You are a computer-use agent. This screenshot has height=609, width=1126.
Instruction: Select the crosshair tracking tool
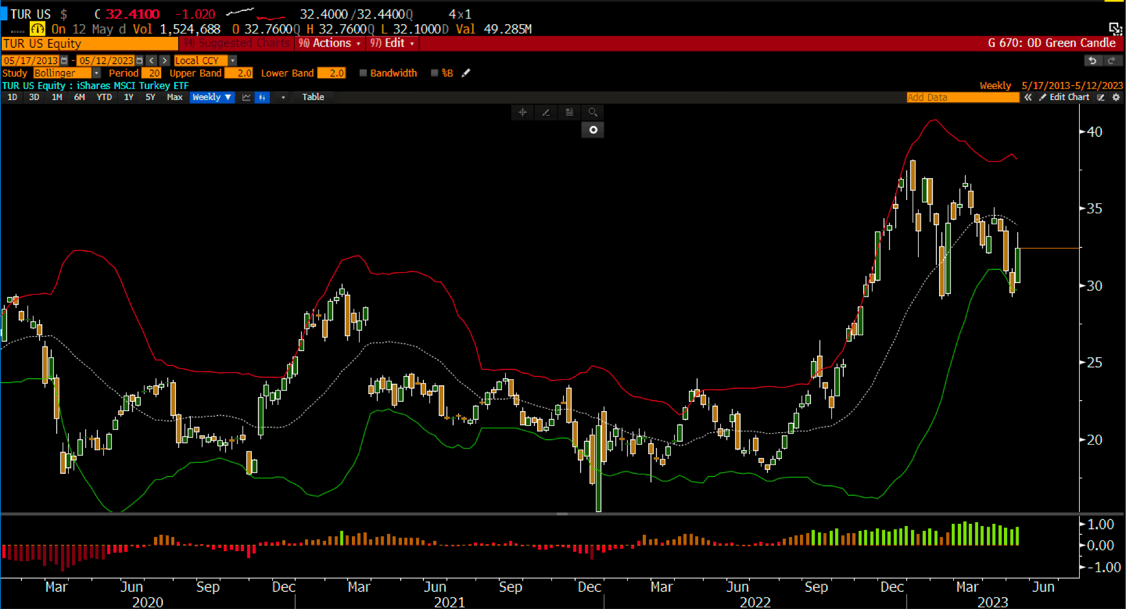(x=522, y=112)
